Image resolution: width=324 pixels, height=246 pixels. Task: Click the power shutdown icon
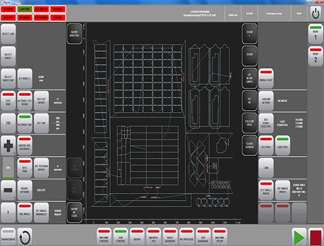[x=316, y=14]
